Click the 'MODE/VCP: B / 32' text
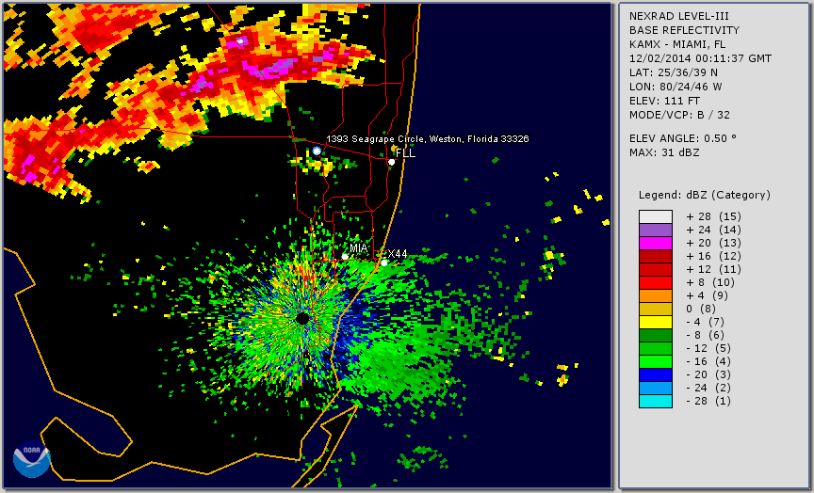The height and width of the screenshot is (493, 814). pyautogui.click(x=679, y=115)
